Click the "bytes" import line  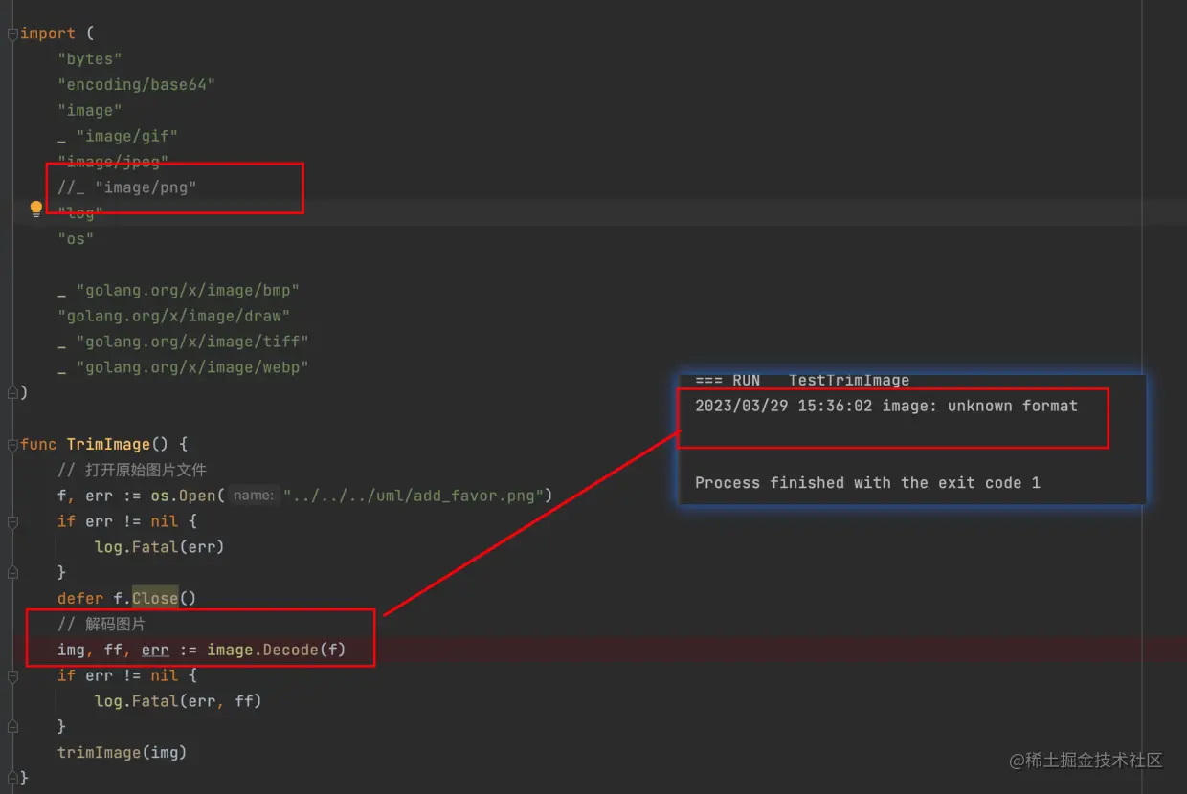(x=90, y=59)
